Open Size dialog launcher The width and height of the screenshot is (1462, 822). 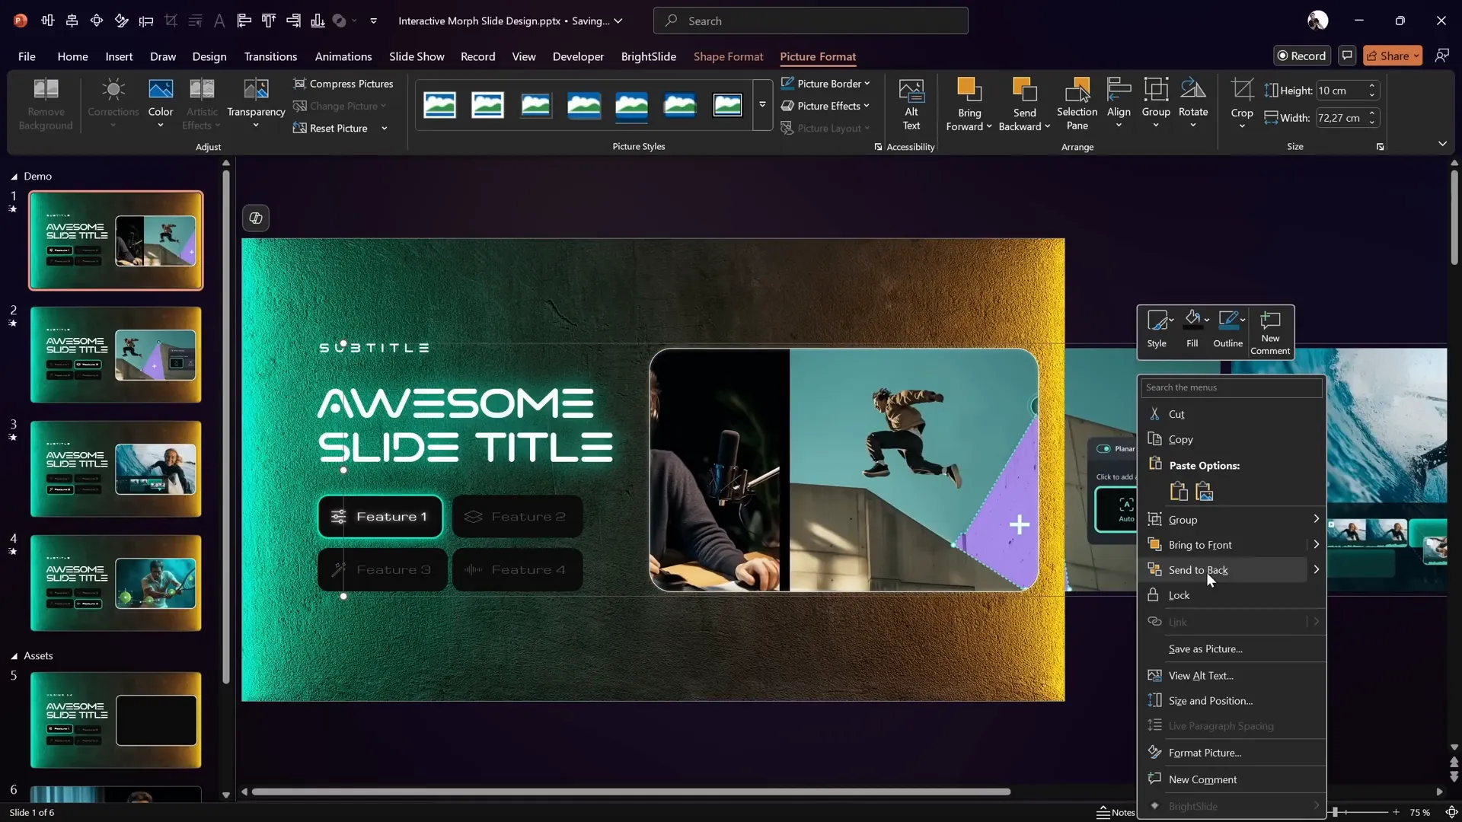coord(1380,147)
